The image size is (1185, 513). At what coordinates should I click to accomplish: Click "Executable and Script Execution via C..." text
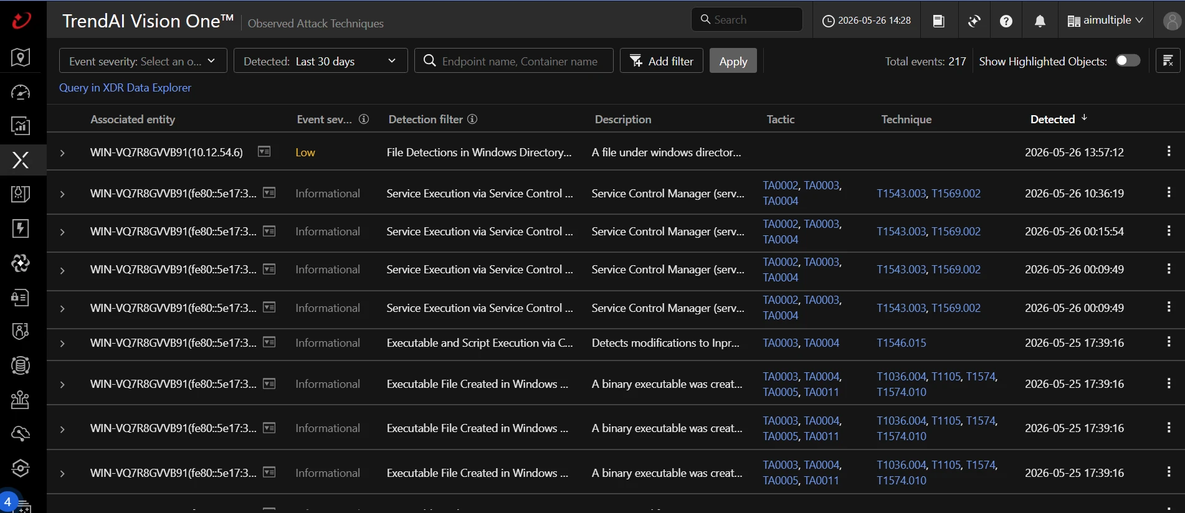pos(480,343)
